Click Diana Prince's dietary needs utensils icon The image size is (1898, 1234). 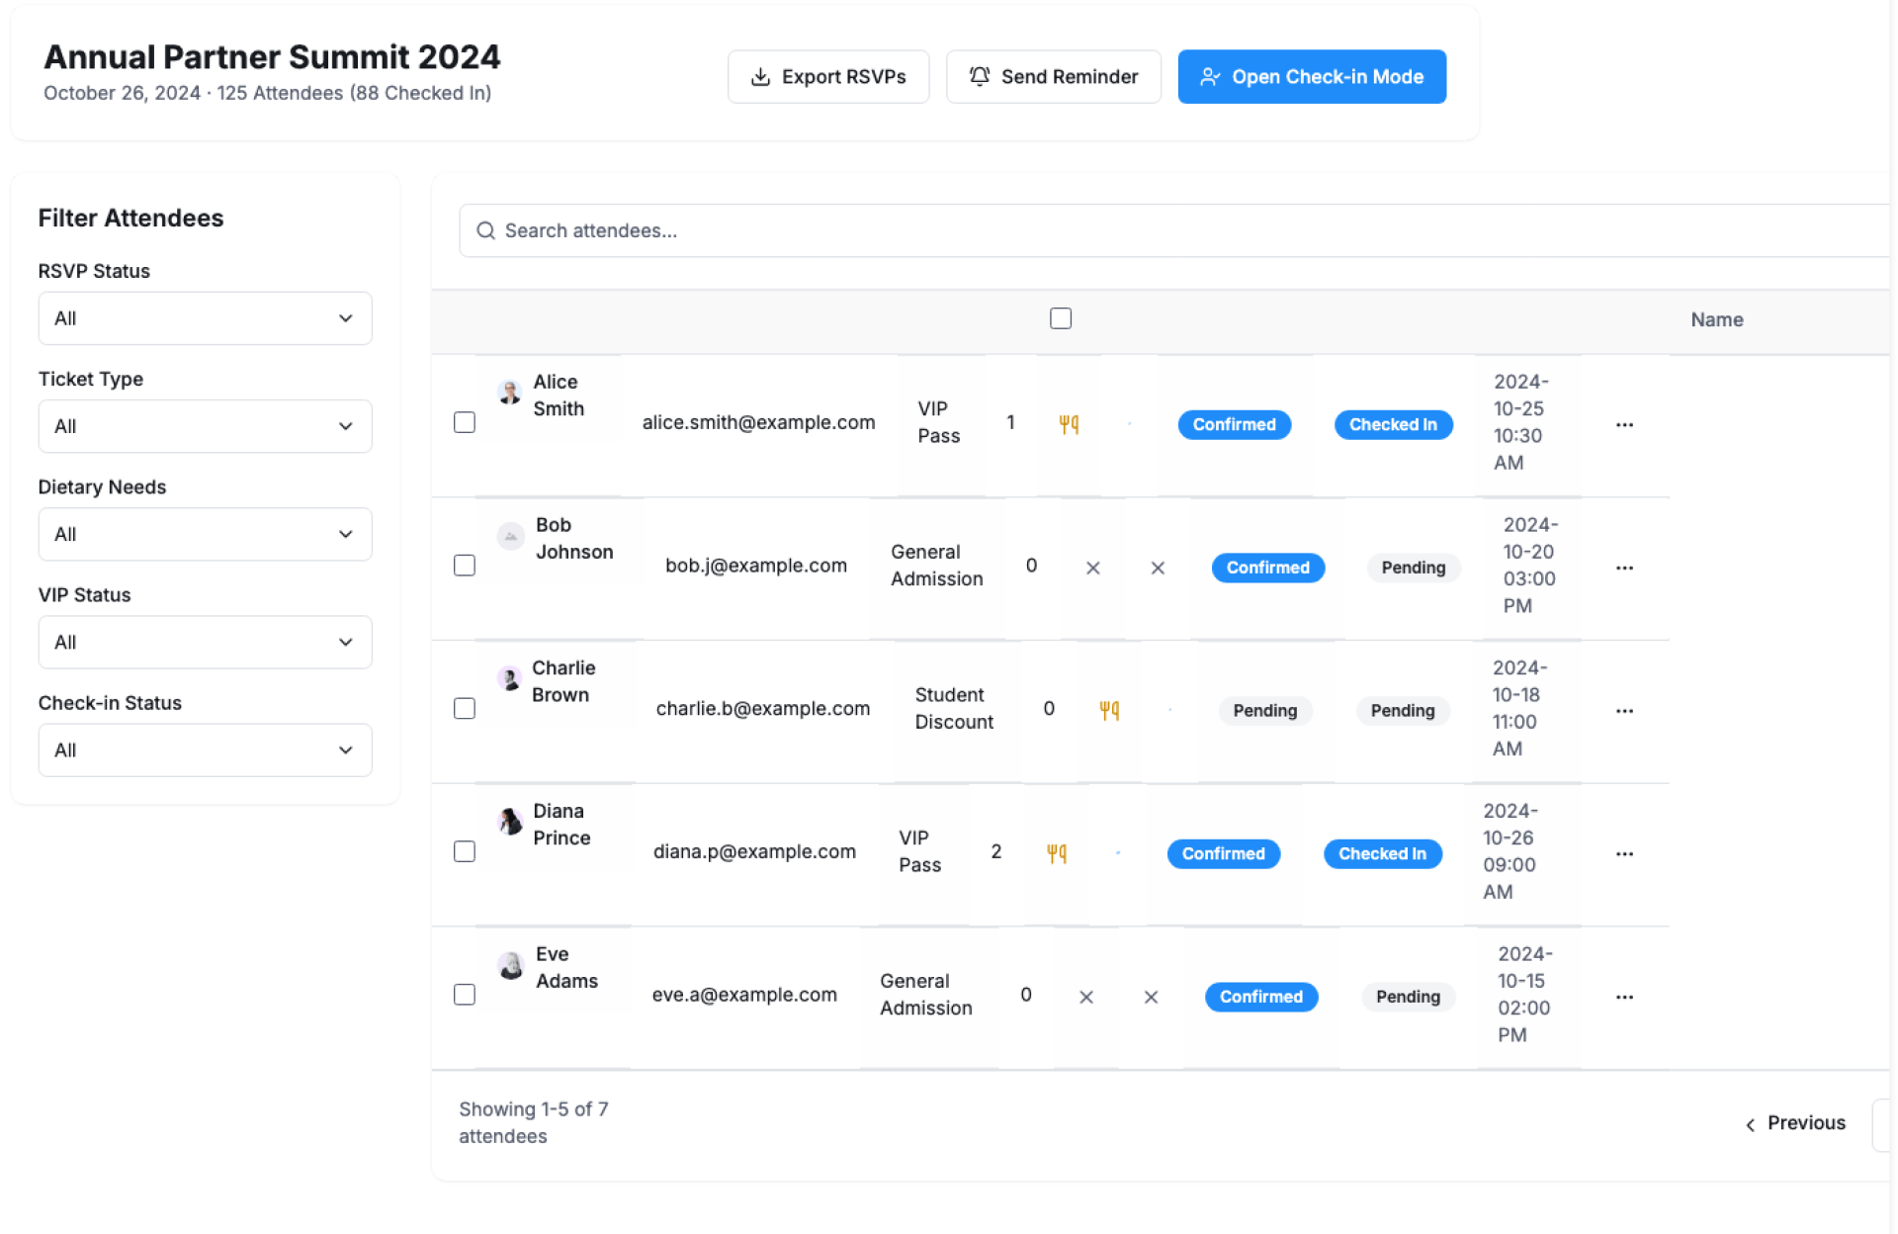click(1057, 853)
